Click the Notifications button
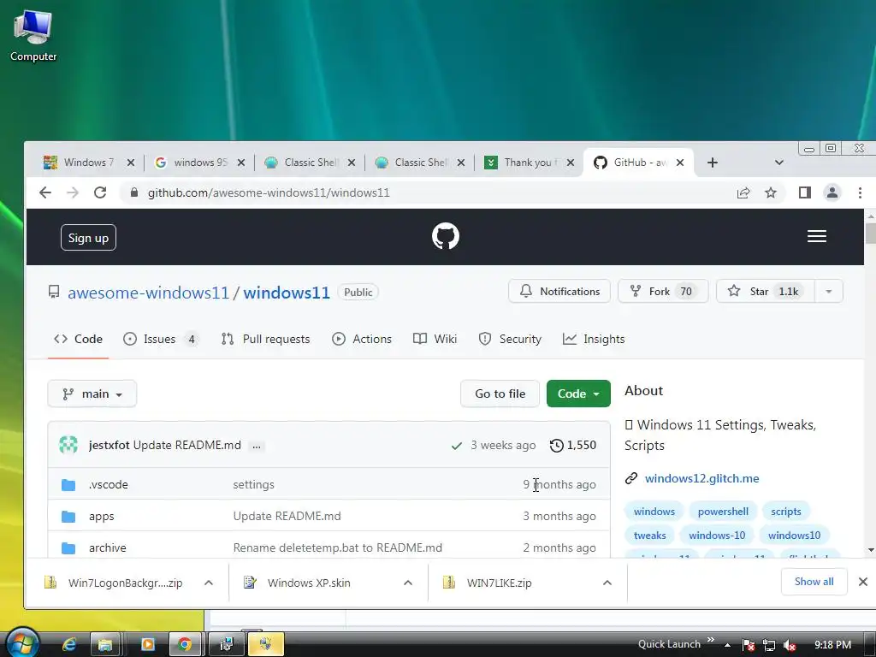This screenshot has height=657, width=876. [559, 292]
